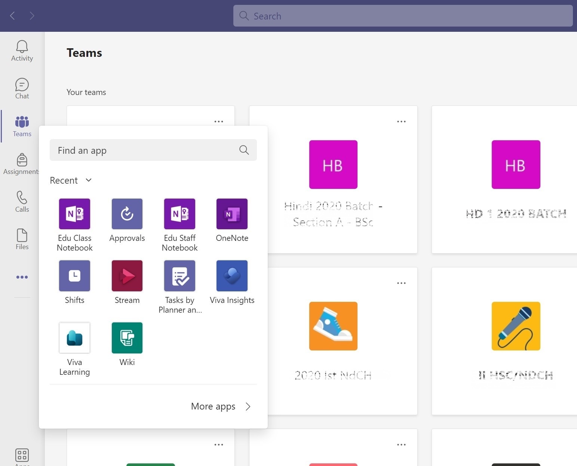Open the Activity bell icon

(x=22, y=46)
